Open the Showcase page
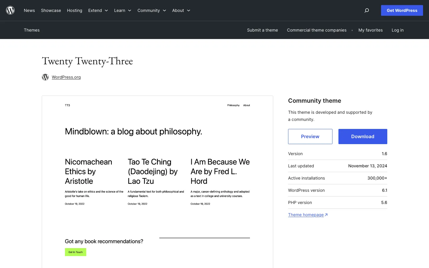 [x=51, y=10]
